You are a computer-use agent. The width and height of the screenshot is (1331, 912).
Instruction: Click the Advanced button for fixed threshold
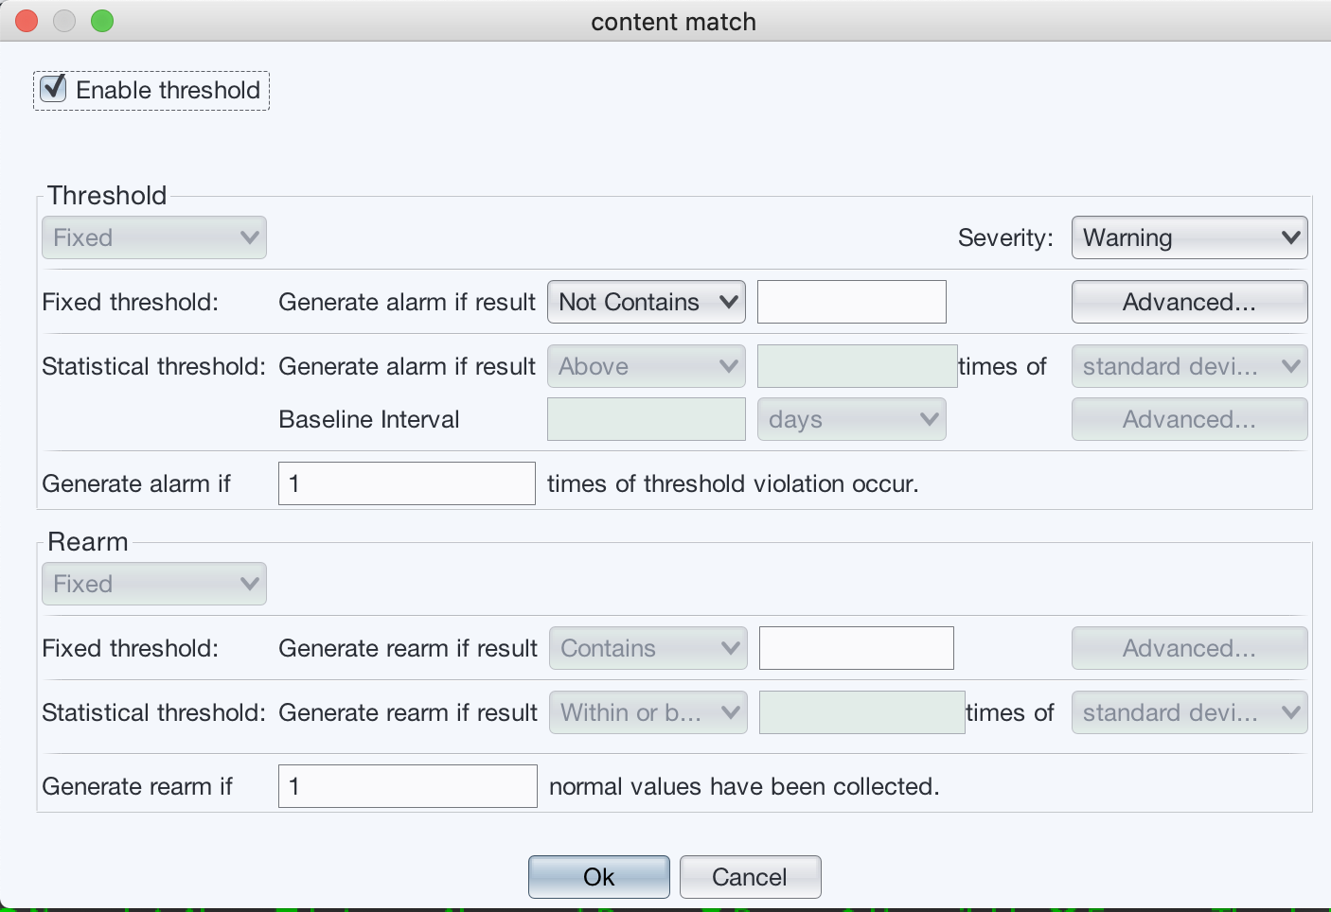click(1188, 302)
